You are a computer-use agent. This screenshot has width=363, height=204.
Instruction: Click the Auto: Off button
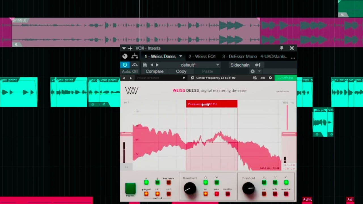point(130,71)
